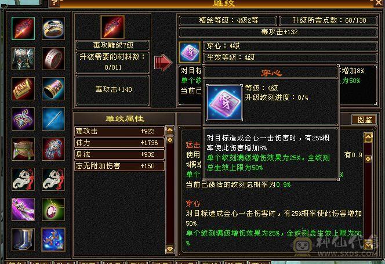
Task: Click the red upgrade arrow
Action: coord(163,63)
